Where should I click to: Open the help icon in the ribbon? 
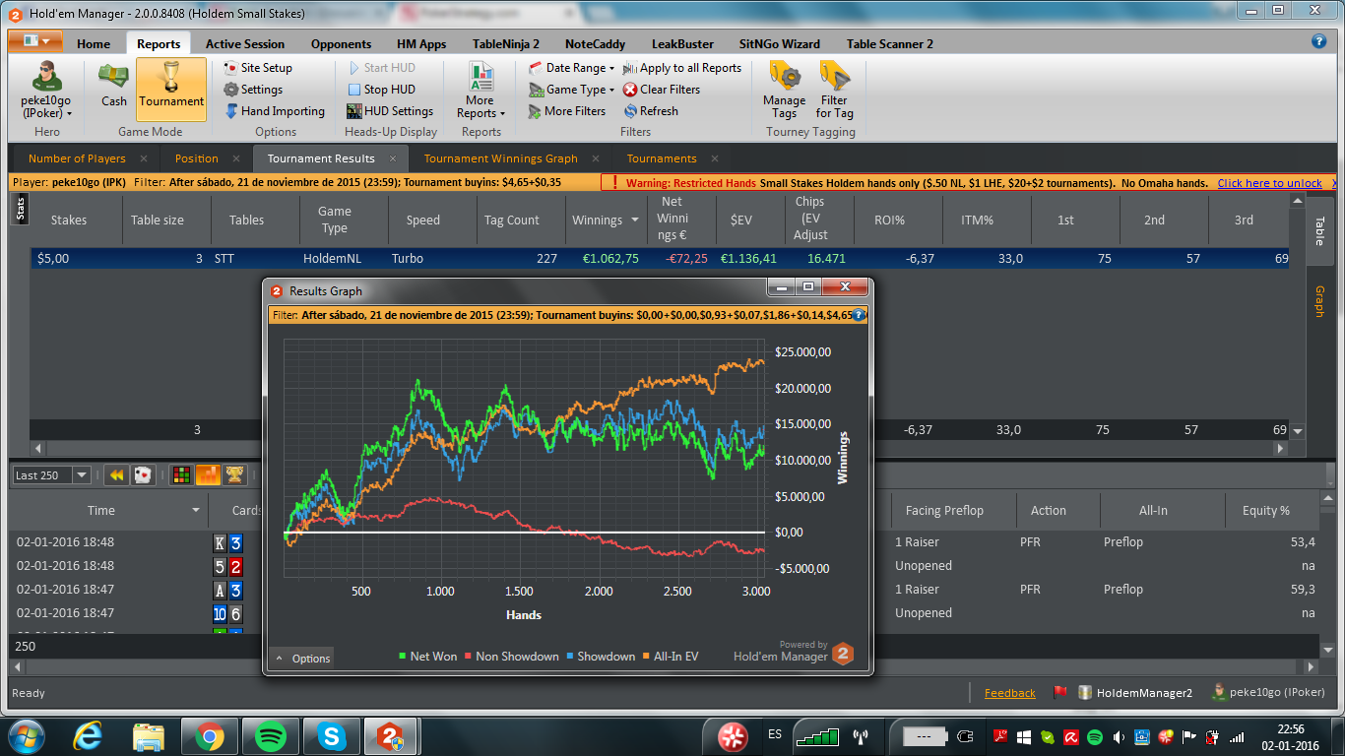[x=1318, y=41]
